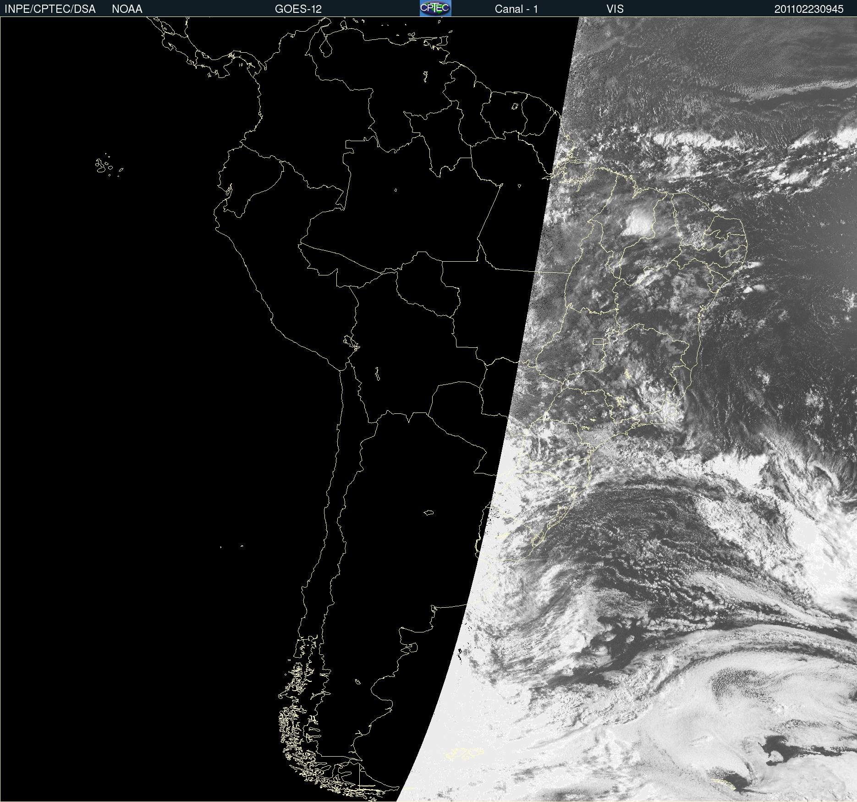Image resolution: width=857 pixels, height=802 pixels.
Task: Select the INPE/CPTEC/DSA header text
Action: tap(50, 9)
